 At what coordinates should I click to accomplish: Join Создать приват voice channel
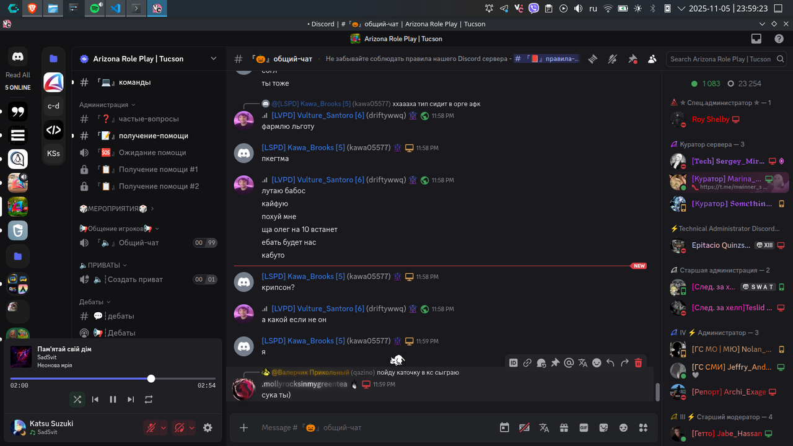(x=149, y=279)
